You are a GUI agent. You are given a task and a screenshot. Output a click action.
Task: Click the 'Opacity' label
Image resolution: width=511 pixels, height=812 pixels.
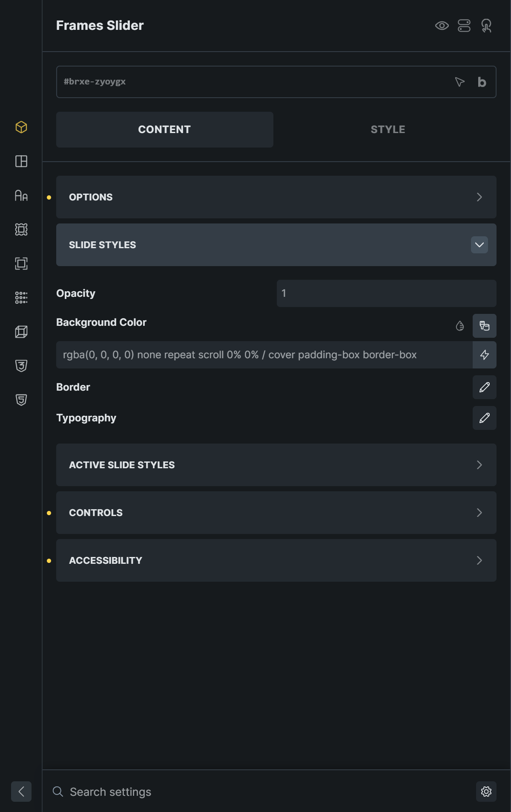(x=76, y=293)
